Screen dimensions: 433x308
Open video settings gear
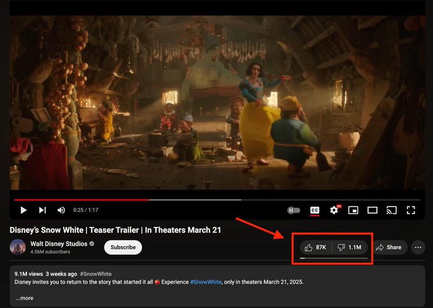click(334, 210)
